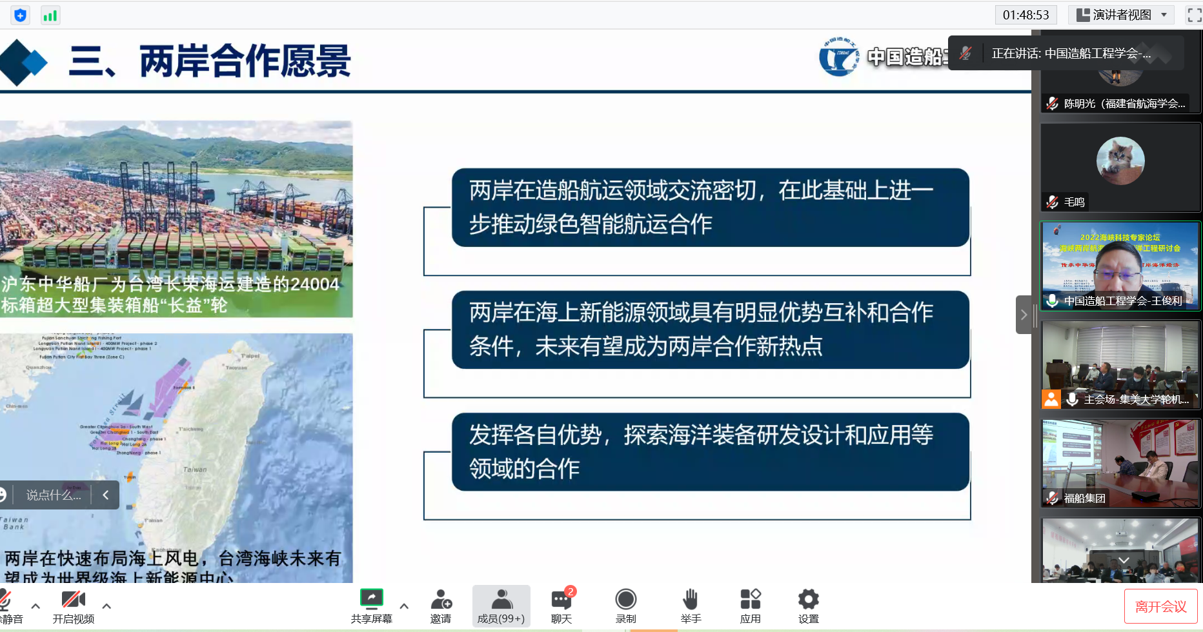1203x632 pixels.
Task: Unmute microphone in bottom toolbar
Action: pos(8,606)
